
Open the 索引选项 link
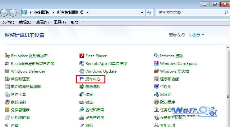click(168, 125)
